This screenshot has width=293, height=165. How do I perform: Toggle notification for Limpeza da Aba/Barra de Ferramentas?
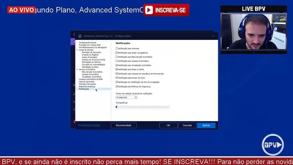(117, 73)
